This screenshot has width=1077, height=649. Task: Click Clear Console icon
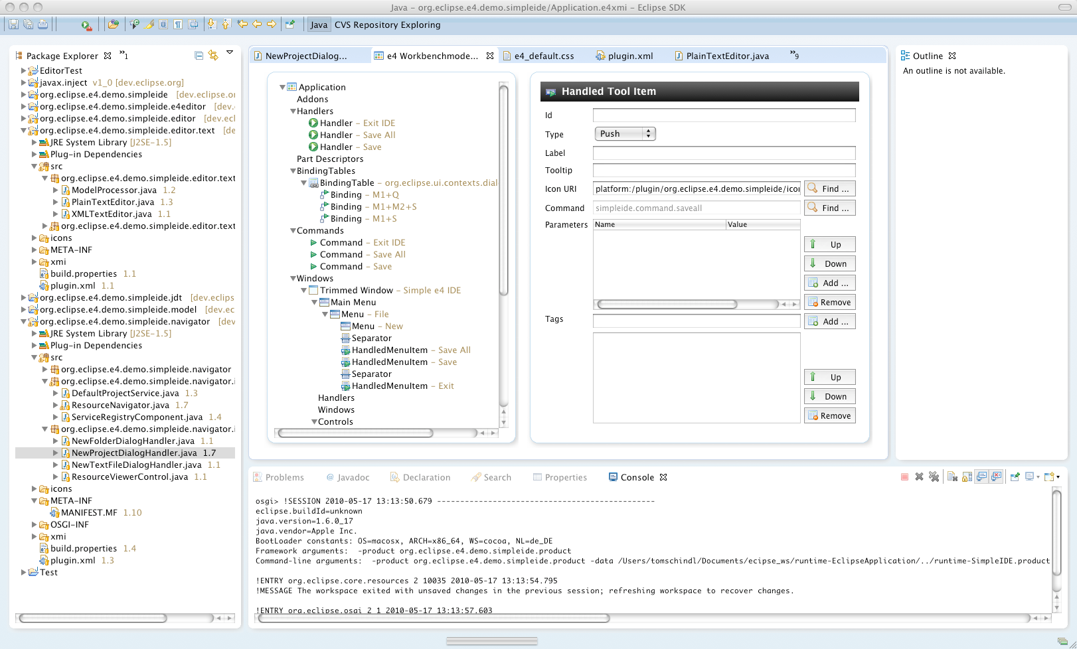point(952,477)
